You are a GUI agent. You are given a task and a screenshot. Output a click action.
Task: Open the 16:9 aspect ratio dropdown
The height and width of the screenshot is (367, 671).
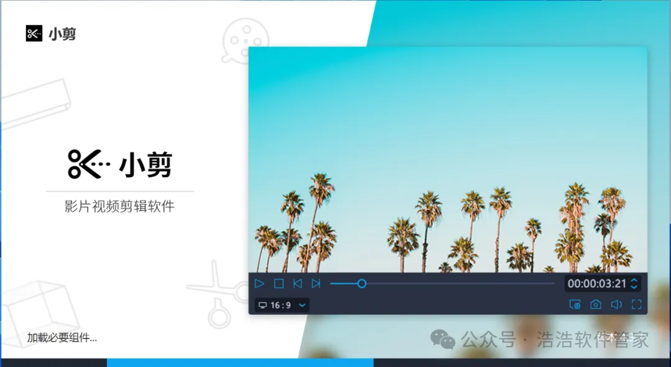coord(283,305)
